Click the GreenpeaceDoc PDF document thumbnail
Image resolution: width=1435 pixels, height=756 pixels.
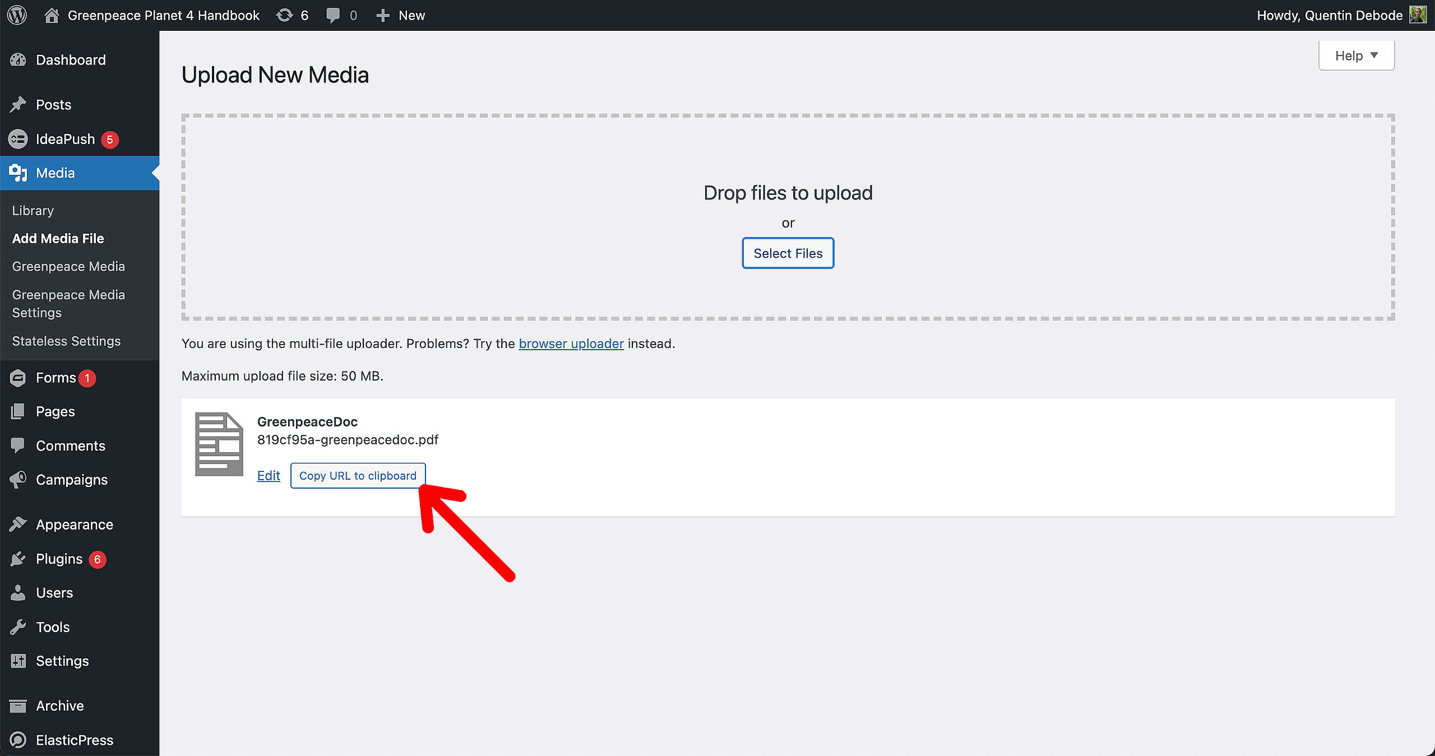click(219, 444)
